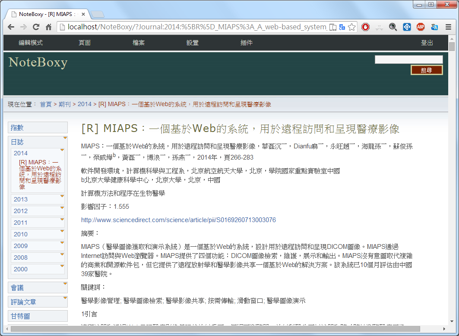Viewport: 459px width, 336px height.
Task: Open the magnifier search extension
Action: pos(393,27)
